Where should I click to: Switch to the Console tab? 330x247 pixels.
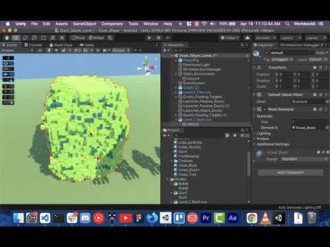34,45
